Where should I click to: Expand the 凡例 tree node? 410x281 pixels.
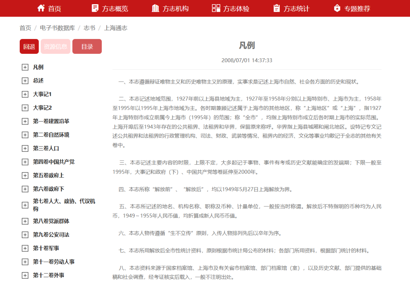[25, 67]
